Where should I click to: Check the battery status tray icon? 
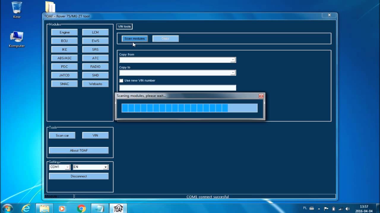pos(333,208)
